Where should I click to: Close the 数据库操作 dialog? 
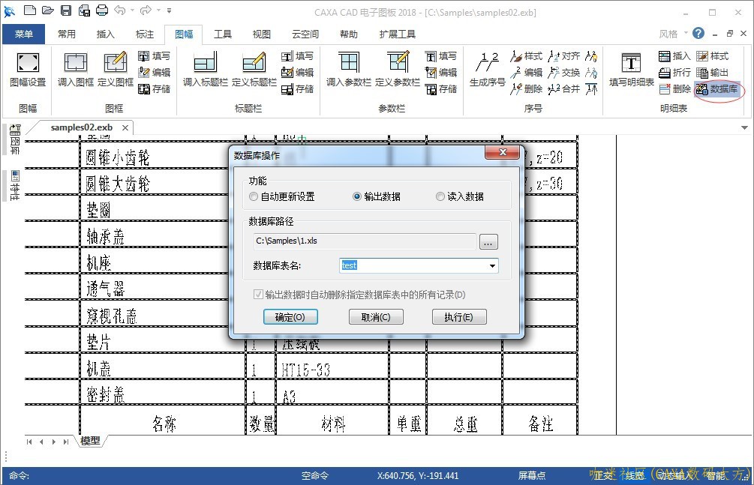click(502, 152)
